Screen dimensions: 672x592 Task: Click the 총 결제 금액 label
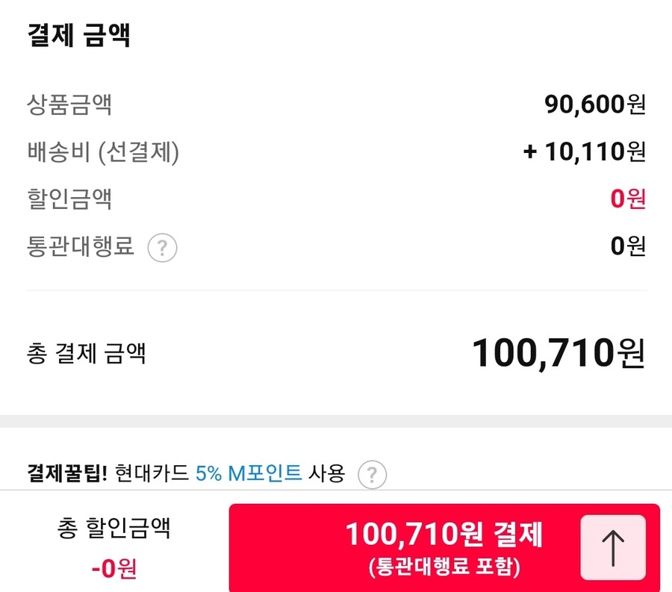coord(86,353)
